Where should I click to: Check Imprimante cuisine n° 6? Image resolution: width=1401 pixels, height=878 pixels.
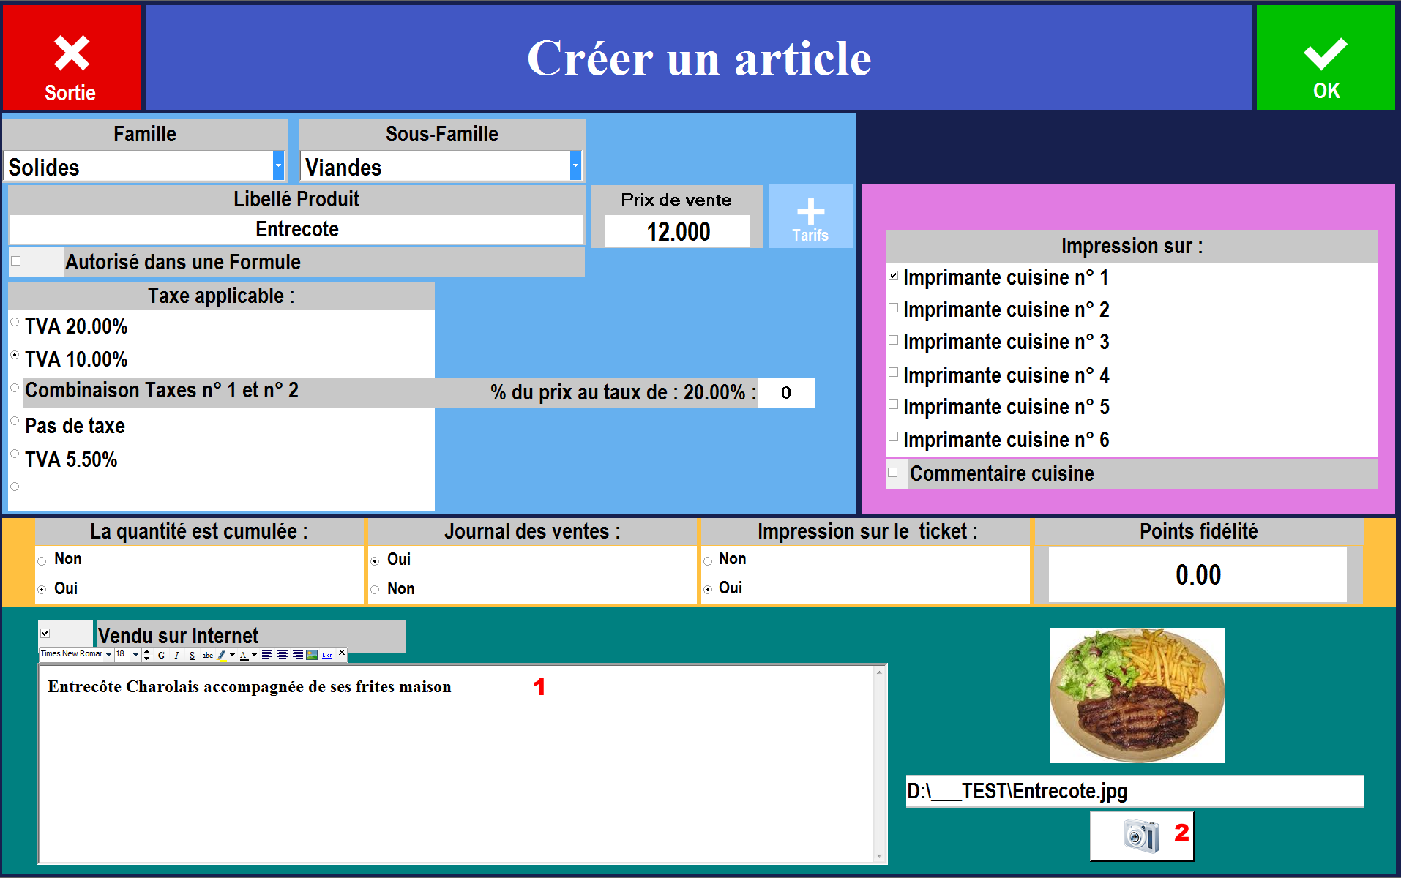[x=893, y=437]
